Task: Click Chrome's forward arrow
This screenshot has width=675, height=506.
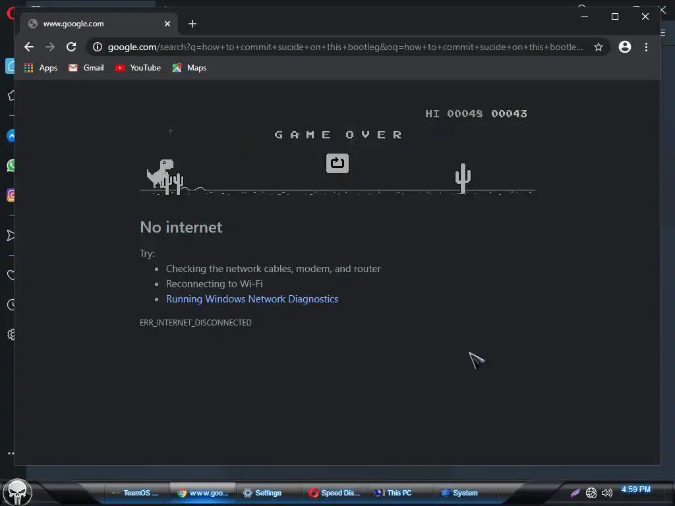Action: tap(50, 47)
